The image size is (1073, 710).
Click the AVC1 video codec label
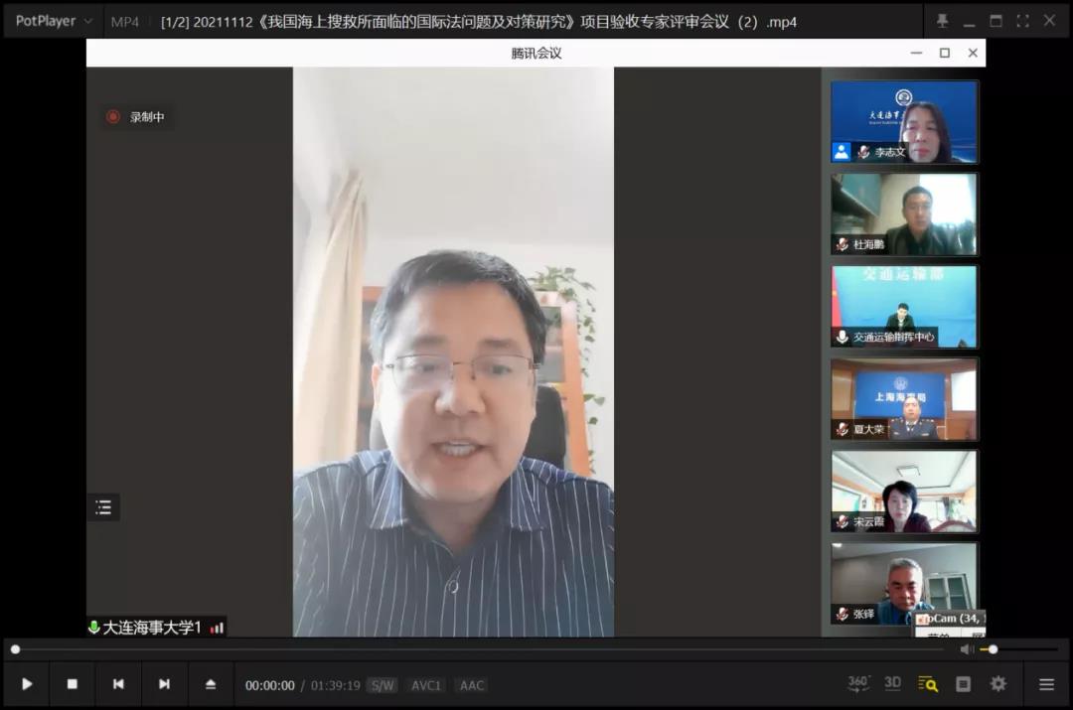[x=426, y=685]
